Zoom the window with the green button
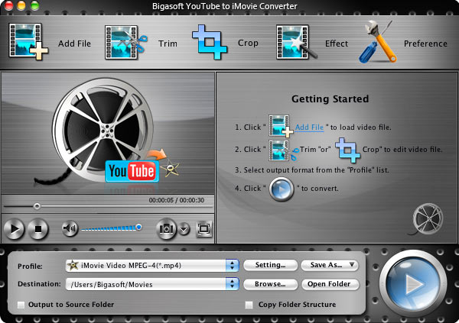The height and width of the screenshot is (323, 459). (x=35, y=6)
